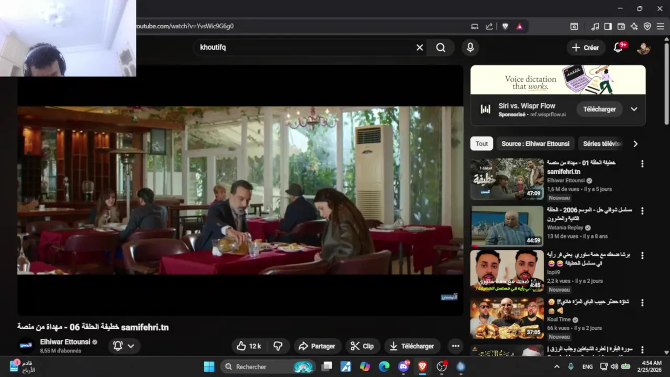Image resolution: width=670 pixels, height=377 pixels.
Task: Open the 4:45 lopii9 video thumbnail
Action: pos(507,271)
